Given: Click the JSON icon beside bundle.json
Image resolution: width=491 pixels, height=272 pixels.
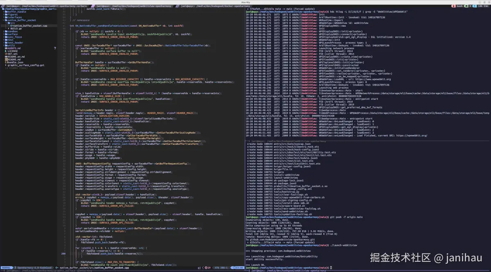Looking at the screenshot, I should (6, 62).
